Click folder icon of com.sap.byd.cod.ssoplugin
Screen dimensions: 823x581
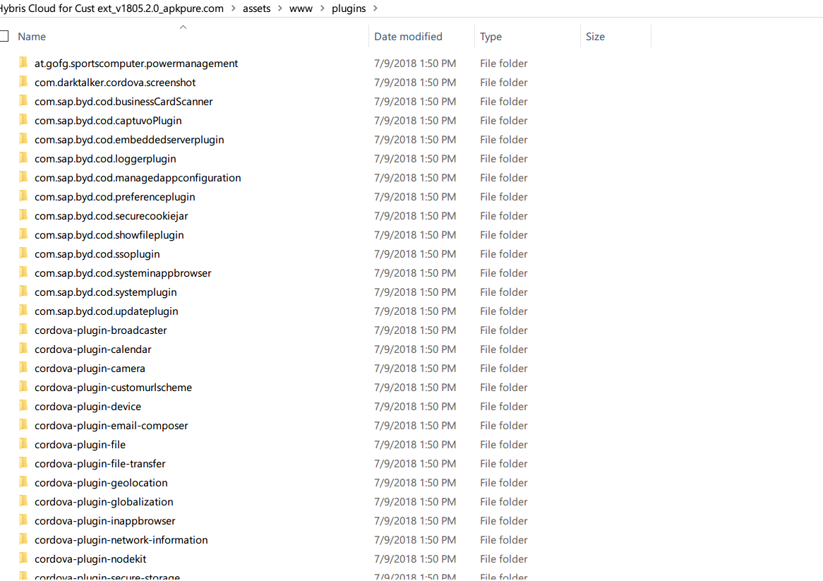click(x=23, y=253)
